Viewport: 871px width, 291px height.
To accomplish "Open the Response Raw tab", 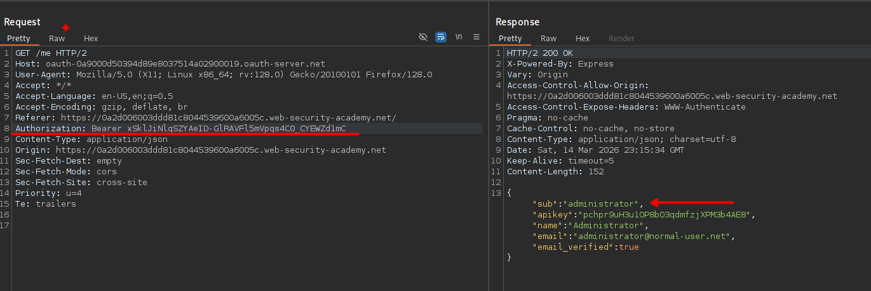I will click(549, 39).
